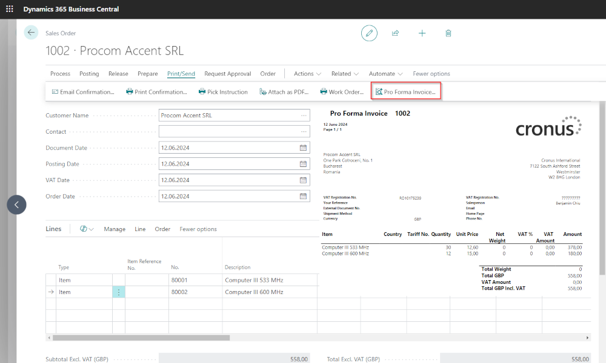
Task: Open the Posting menu tab
Action: [89, 74]
